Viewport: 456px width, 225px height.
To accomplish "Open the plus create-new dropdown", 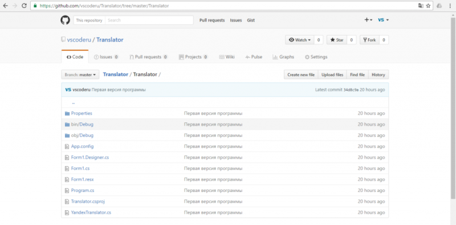I will point(368,20).
